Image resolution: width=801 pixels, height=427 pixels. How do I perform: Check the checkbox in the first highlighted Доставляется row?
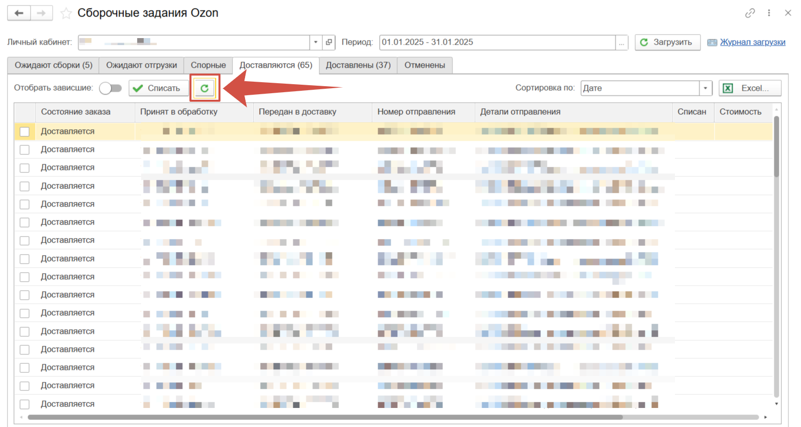[25, 132]
